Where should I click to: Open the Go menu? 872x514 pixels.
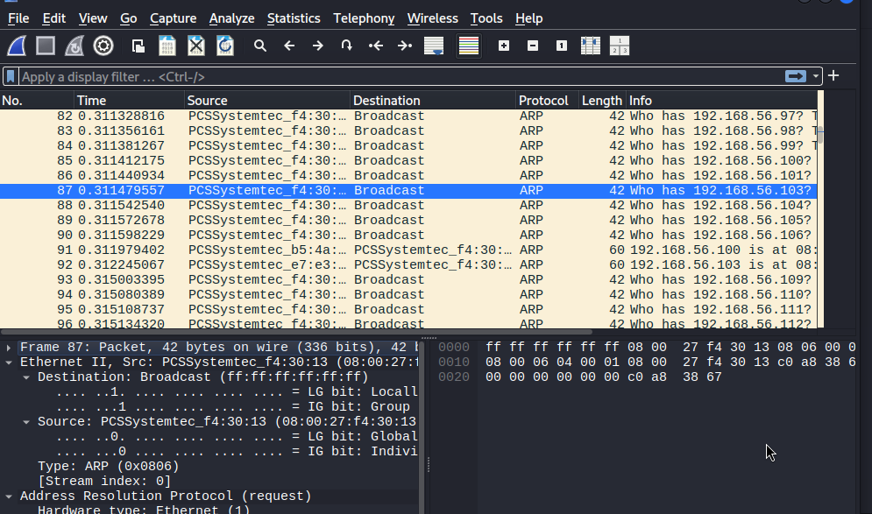pos(129,18)
